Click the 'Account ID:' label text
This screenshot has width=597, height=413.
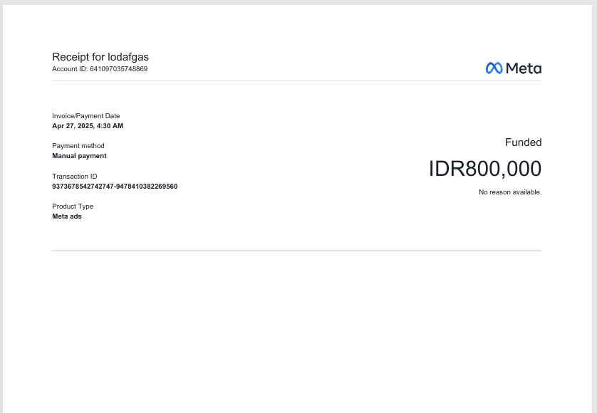(x=70, y=69)
